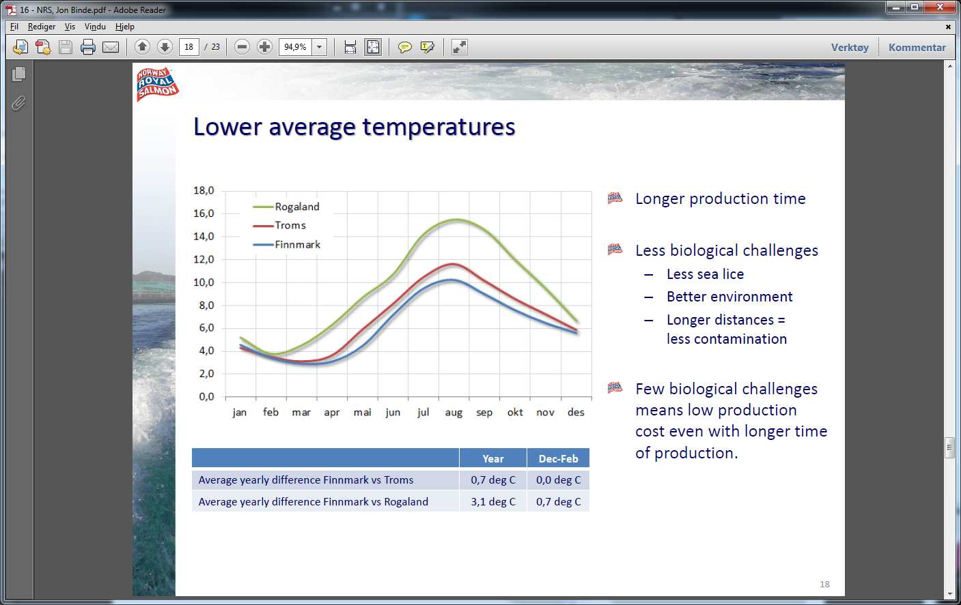Click the zoom out minus button
Viewport: 961px width, 605px height.
[242, 46]
